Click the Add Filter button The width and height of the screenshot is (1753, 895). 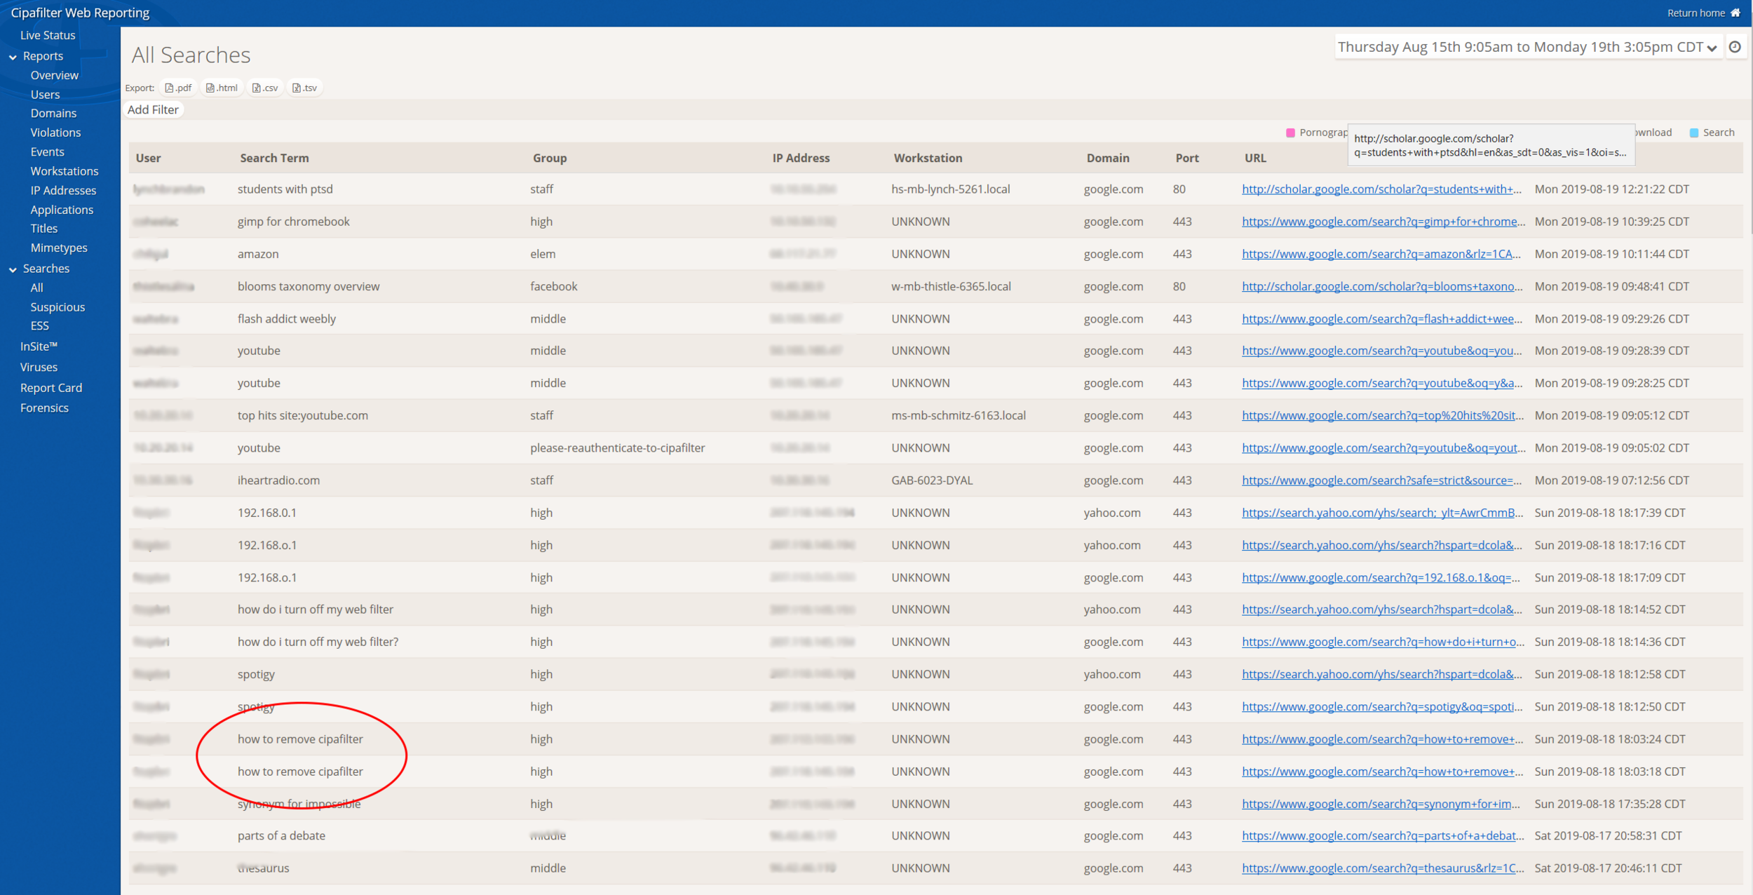point(153,109)
